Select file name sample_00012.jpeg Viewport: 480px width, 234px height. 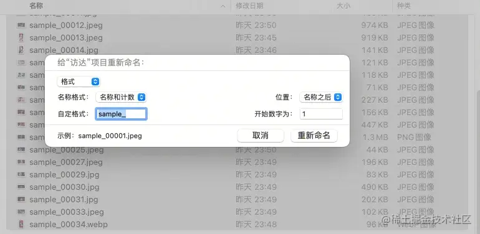tap(66, 25)
